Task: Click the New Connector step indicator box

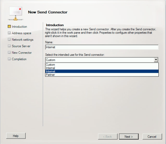Action: [9, 52]
